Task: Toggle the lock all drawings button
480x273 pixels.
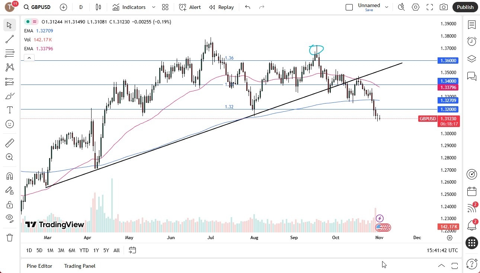Action: (10, 204)
